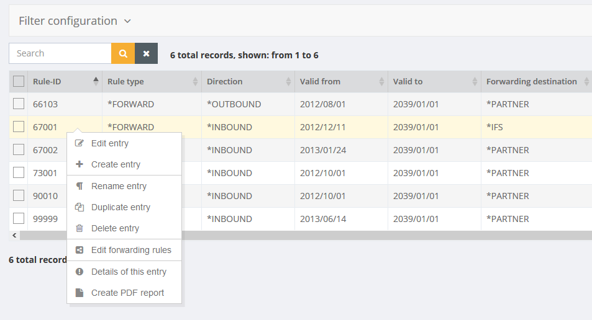Click the clear search X button

pyautogui.click(x=146, y=53)
